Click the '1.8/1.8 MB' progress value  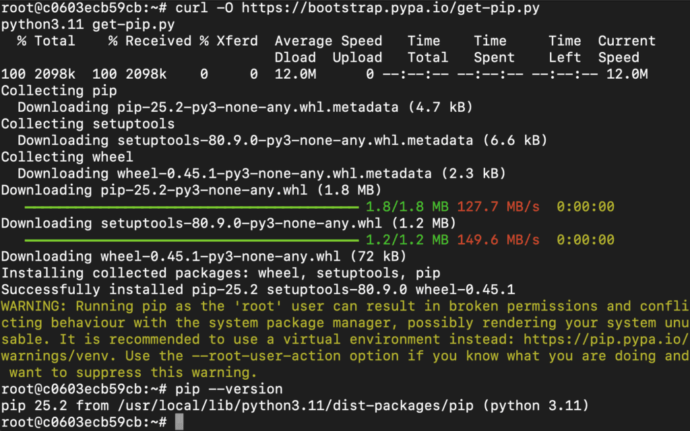tap(407, 207)
